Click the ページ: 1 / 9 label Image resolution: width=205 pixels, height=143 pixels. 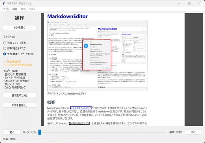[x=29, y=132]
